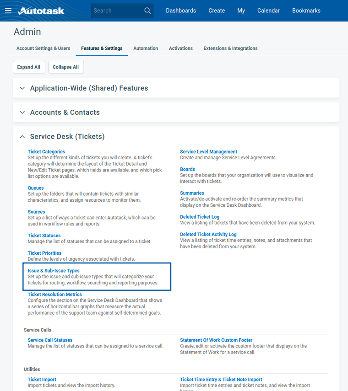Switch to Account Settings & Users tab
348x391 pixels.
tap(43, 48)
